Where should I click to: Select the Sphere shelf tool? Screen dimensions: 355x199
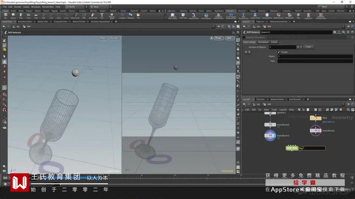pyautogui.click(x=13, y=16)
